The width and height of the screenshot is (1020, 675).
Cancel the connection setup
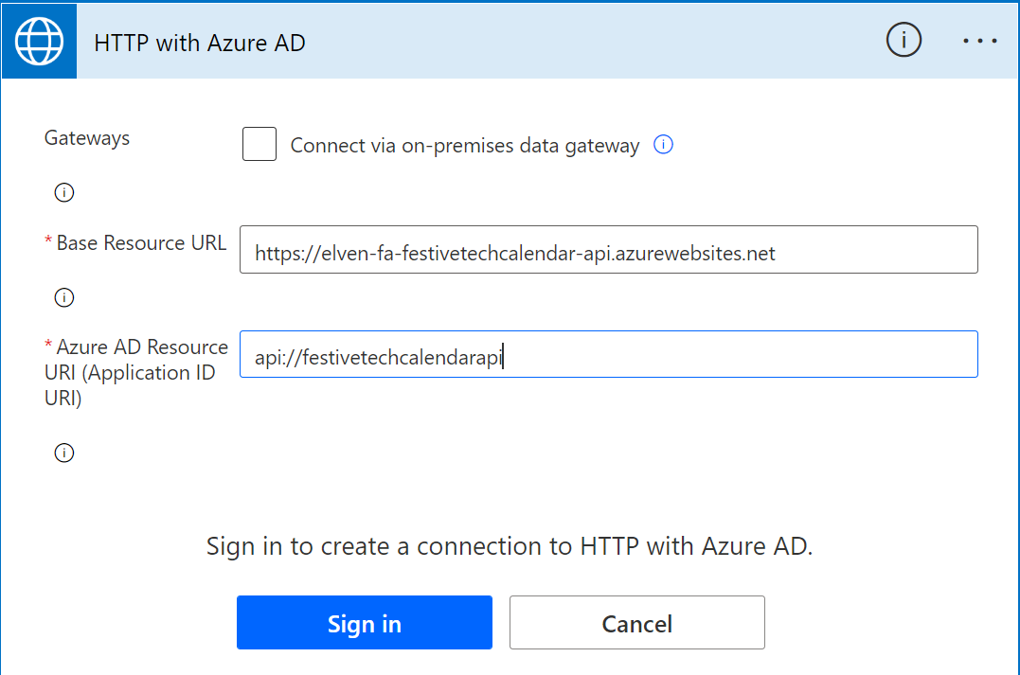(x=636, y=622)
